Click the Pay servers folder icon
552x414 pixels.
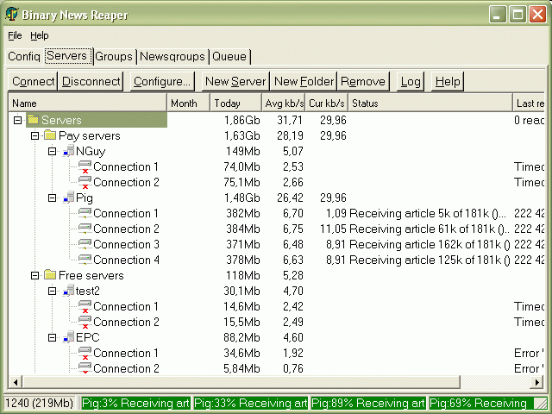tap(50, 135)
